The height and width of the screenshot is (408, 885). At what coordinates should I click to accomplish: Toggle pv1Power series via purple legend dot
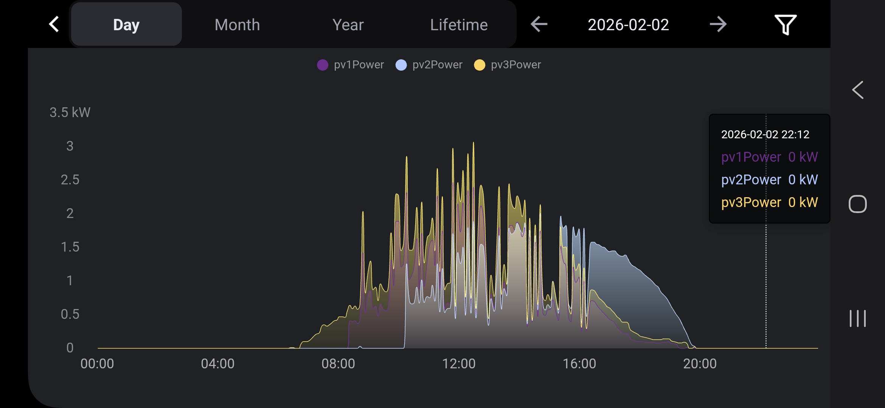323,65
